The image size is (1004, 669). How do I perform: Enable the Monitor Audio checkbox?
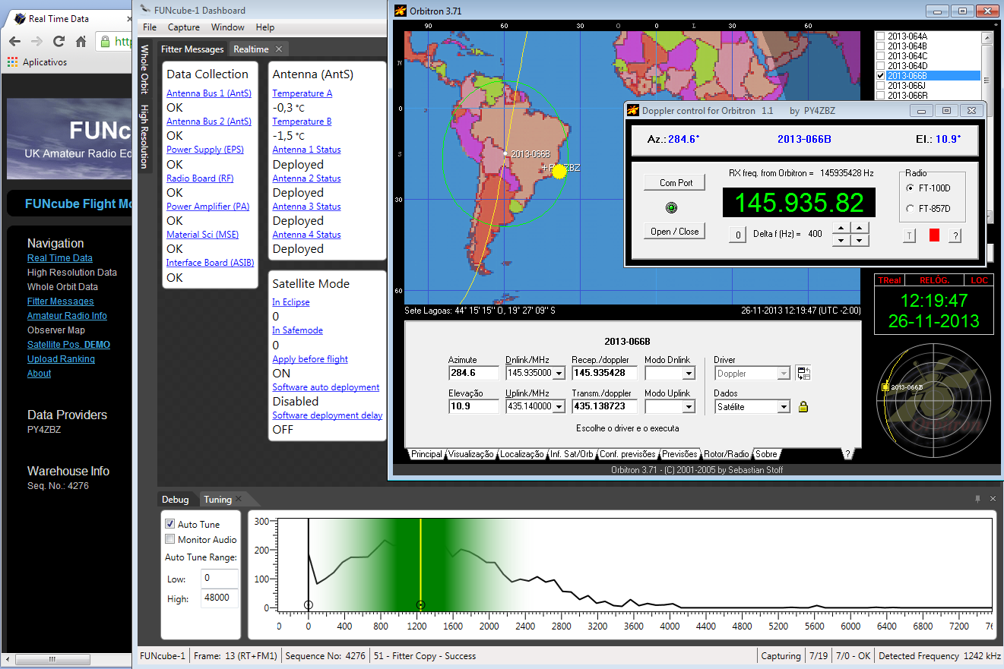(170, 539)
